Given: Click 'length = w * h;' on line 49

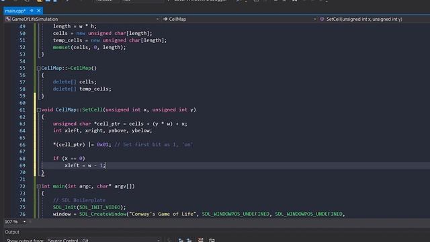Looking at the screenshot, I should (75, 26).
